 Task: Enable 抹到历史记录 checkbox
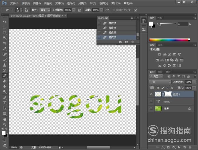[x=114, y=10]
